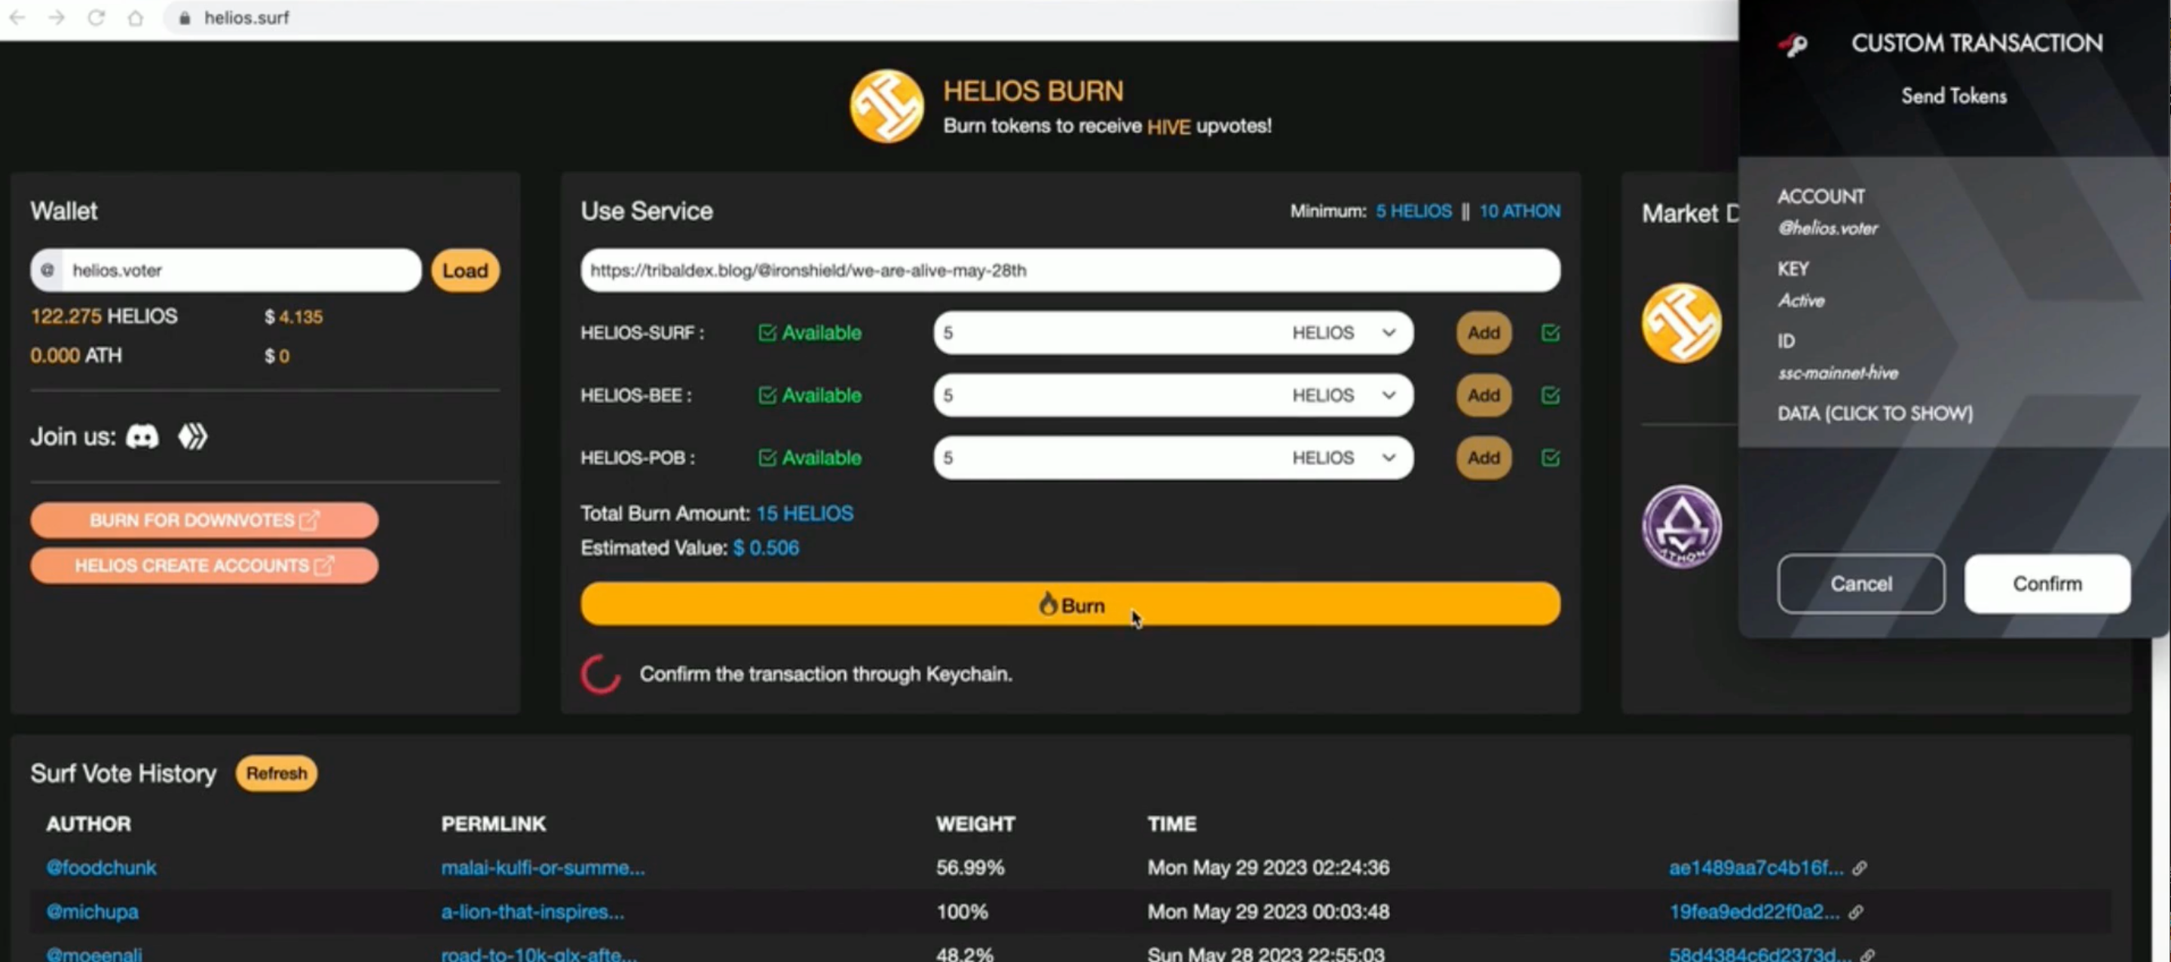Open link icon next to 19fea9edd22f0a2

(x=1856, y=912)
